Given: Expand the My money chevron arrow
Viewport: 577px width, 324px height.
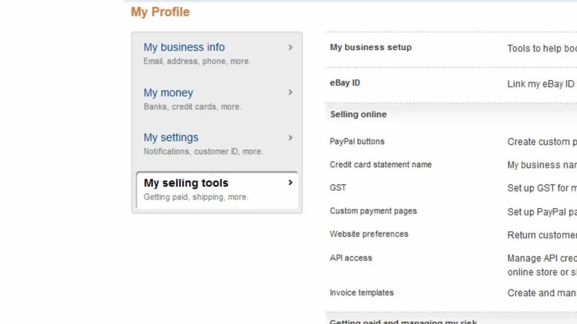Looking at the screenshot, I should 290,92.
